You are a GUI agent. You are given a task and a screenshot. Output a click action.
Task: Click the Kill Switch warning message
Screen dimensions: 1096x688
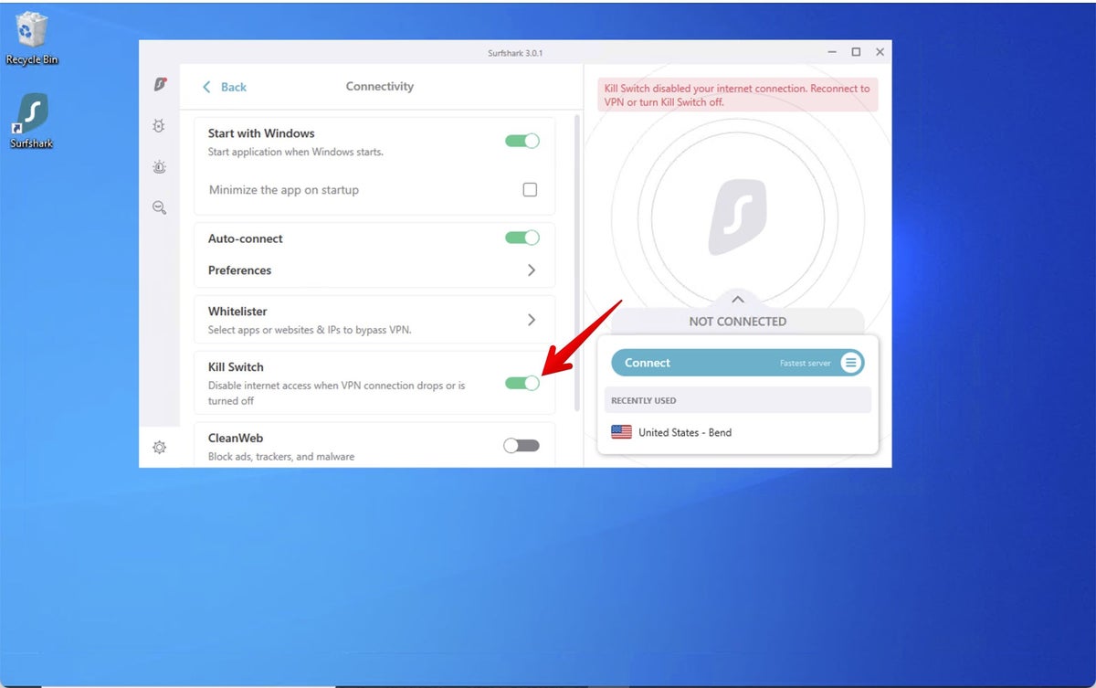738,95
